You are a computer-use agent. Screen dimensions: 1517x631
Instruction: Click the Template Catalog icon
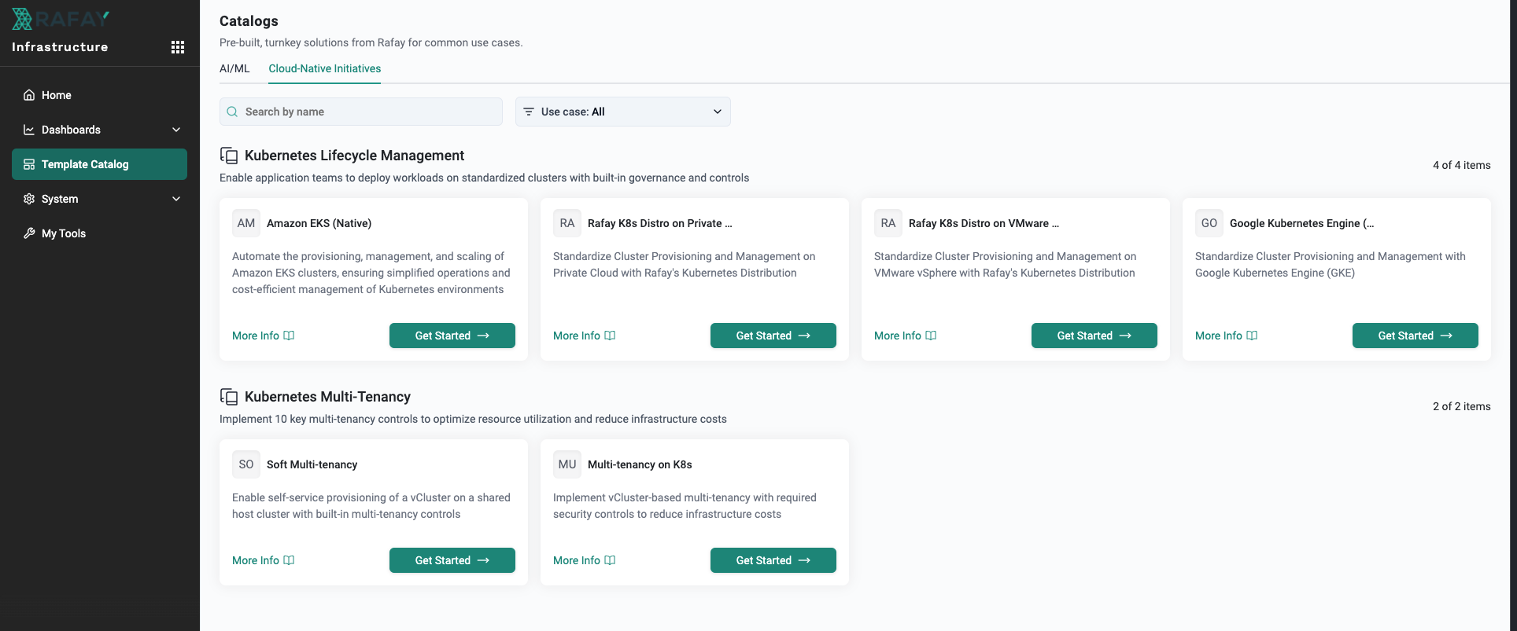click(29, 164)
